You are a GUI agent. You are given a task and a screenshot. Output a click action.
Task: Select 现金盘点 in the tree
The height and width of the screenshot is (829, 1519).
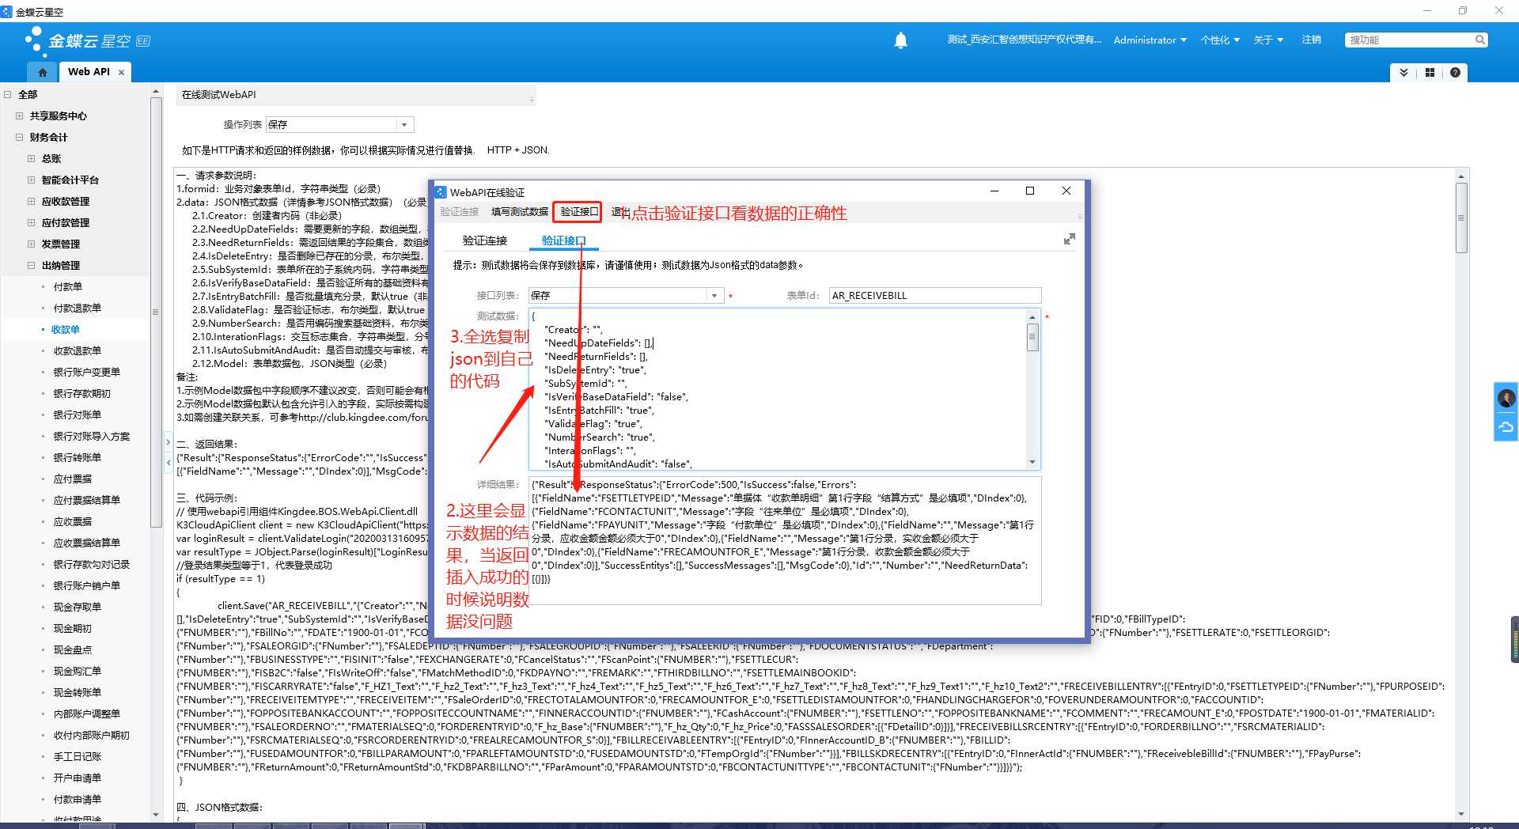(73, 649)
